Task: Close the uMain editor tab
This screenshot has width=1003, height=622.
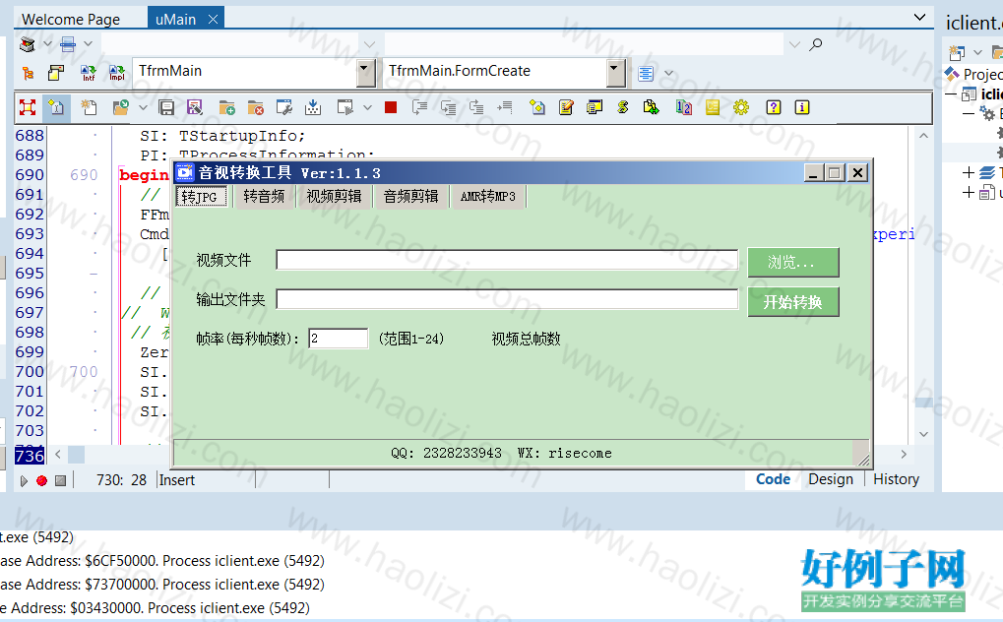Action: click(x=213, y=20)
